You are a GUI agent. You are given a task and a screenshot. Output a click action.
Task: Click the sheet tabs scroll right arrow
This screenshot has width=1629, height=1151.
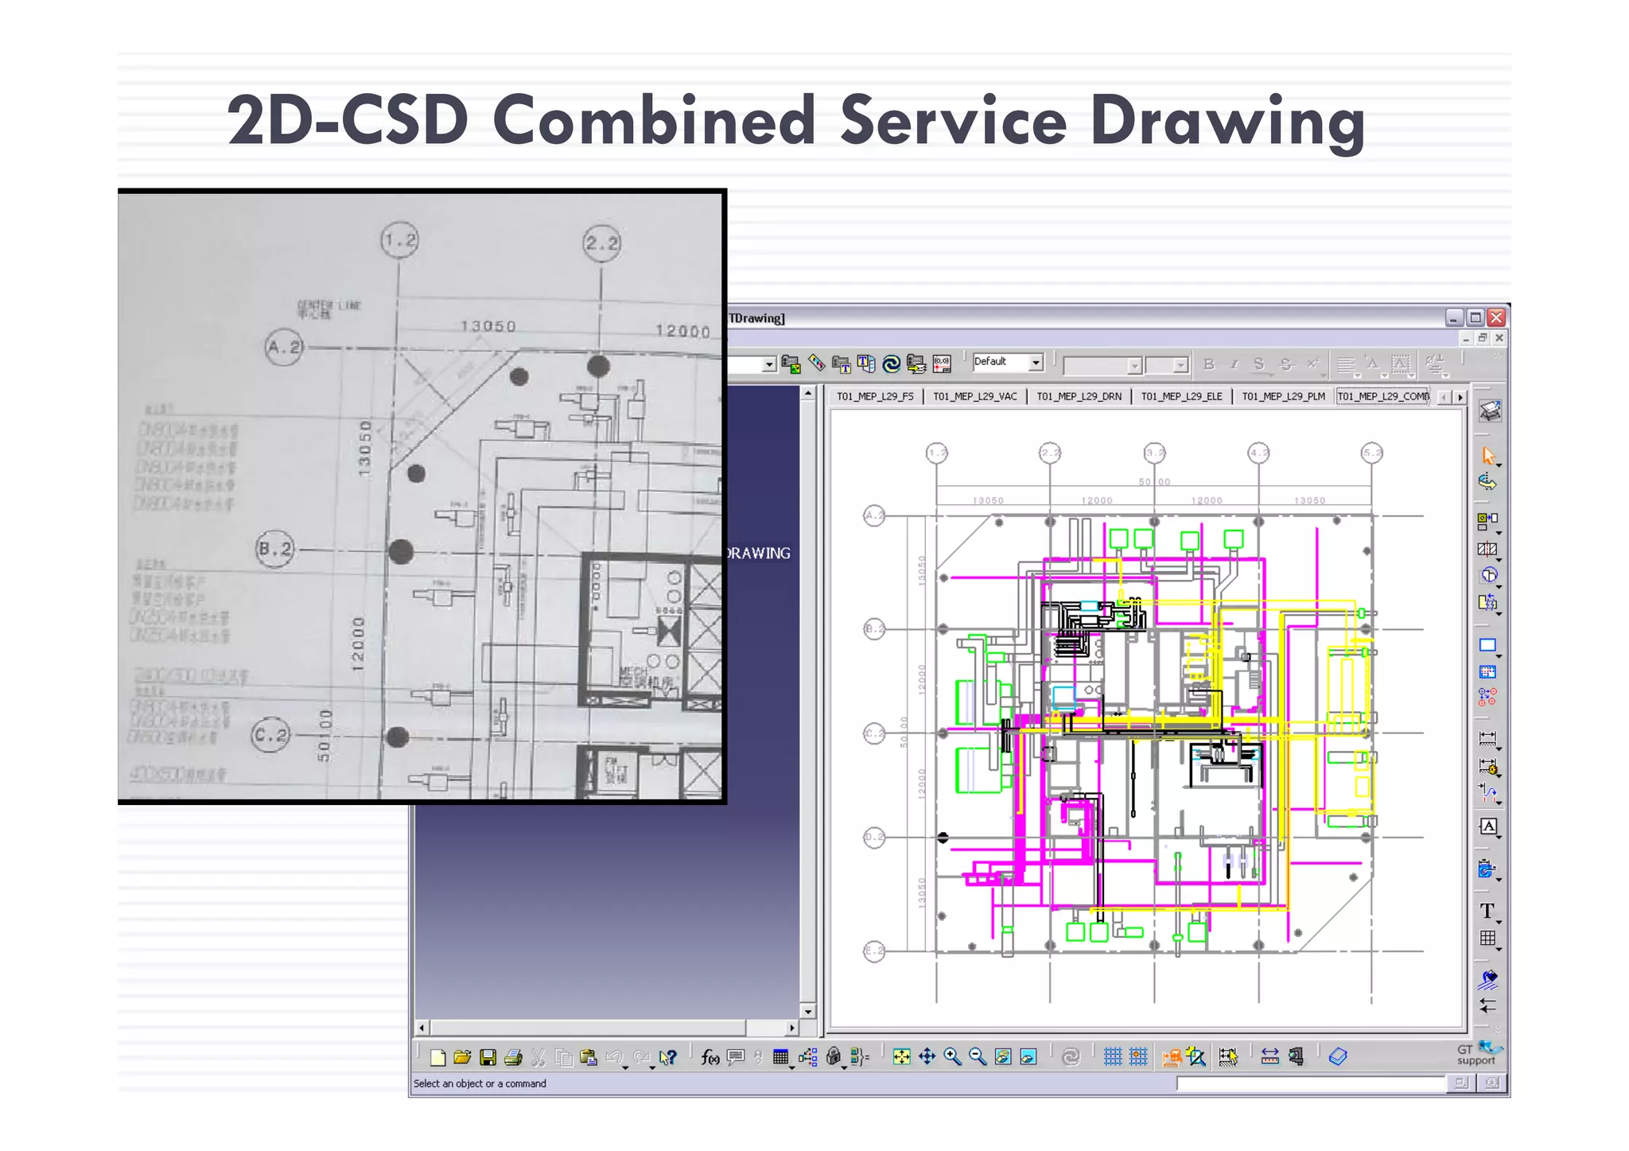tap(1460, 397)
